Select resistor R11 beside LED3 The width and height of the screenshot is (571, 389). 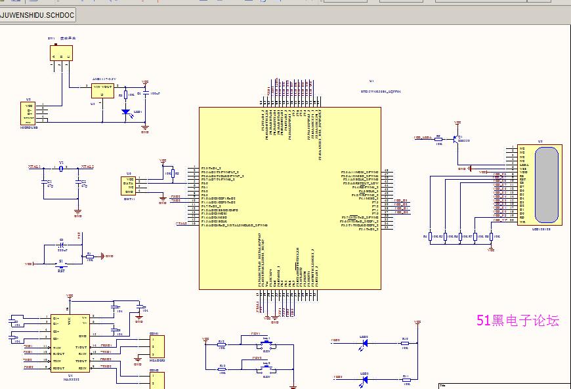point(406,380)
